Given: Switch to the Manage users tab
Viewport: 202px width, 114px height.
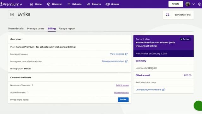Looking at the screenshot, I should click(x=36, y=28).
